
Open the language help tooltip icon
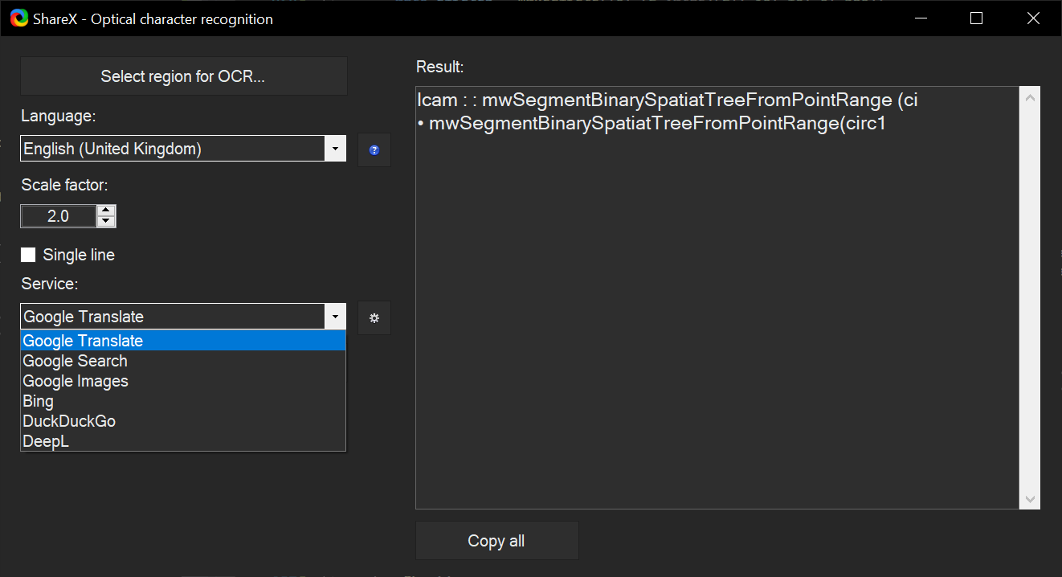374,149
